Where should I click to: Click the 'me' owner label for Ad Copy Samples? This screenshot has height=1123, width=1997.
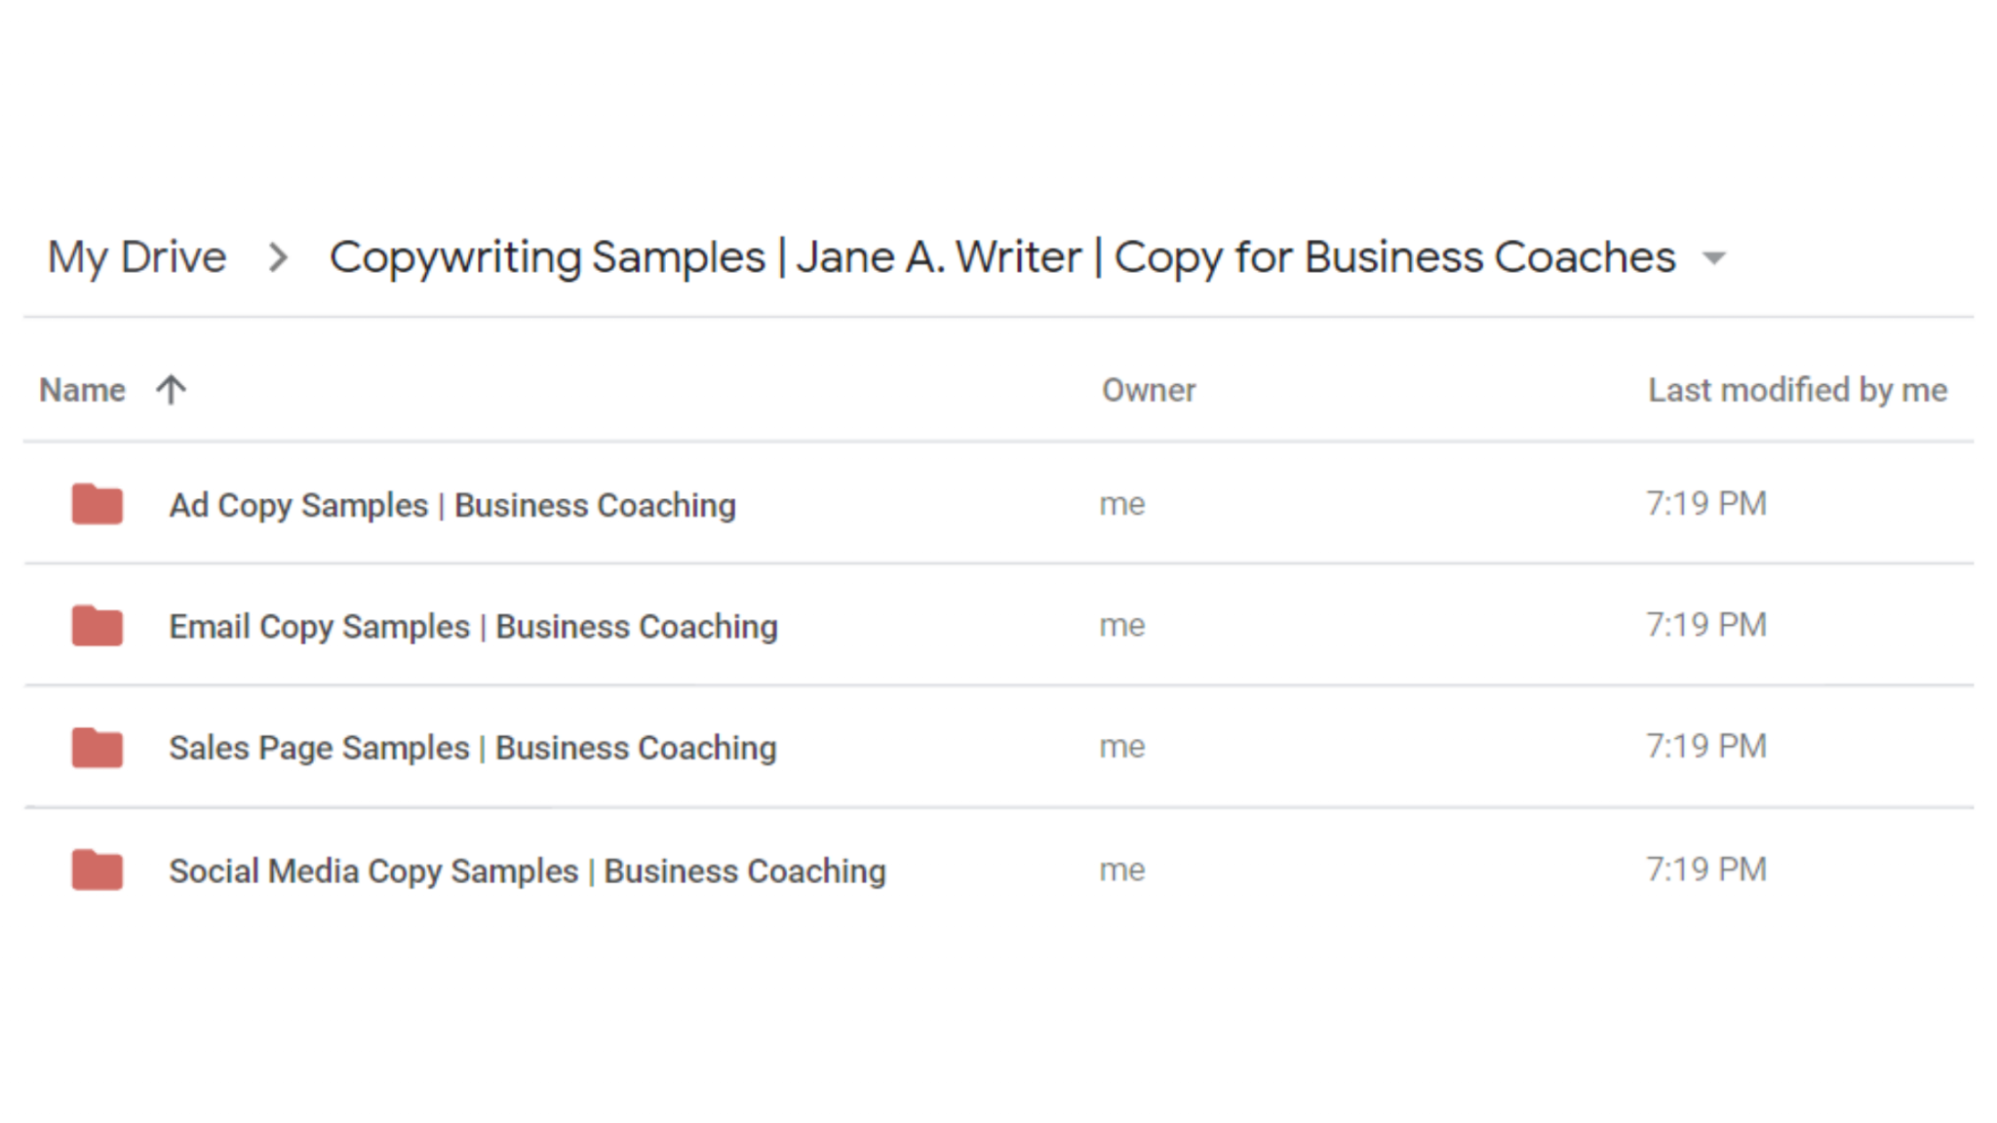coord(1121,504)
